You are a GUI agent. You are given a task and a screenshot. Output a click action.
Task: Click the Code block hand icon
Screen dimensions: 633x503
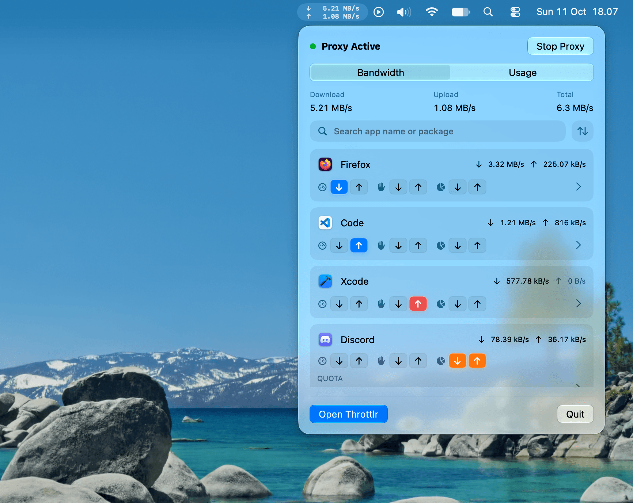click(x=381, y=246)
